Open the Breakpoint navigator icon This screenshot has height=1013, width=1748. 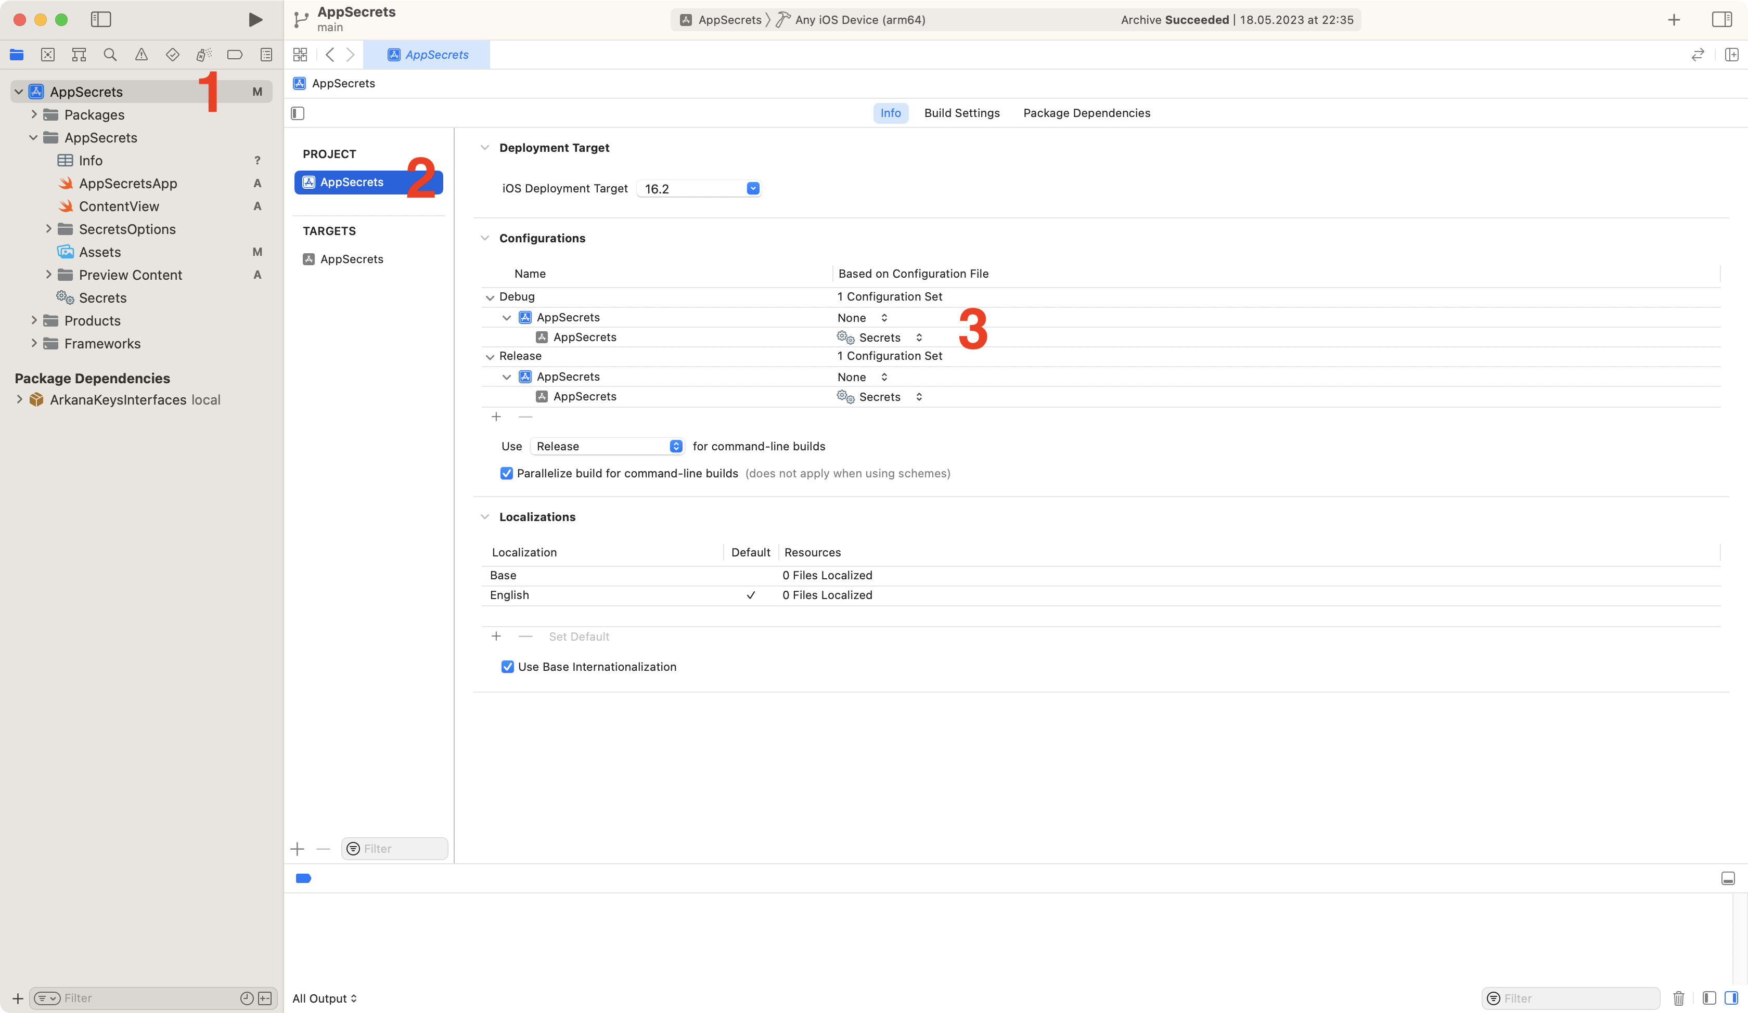click(235, 54)
